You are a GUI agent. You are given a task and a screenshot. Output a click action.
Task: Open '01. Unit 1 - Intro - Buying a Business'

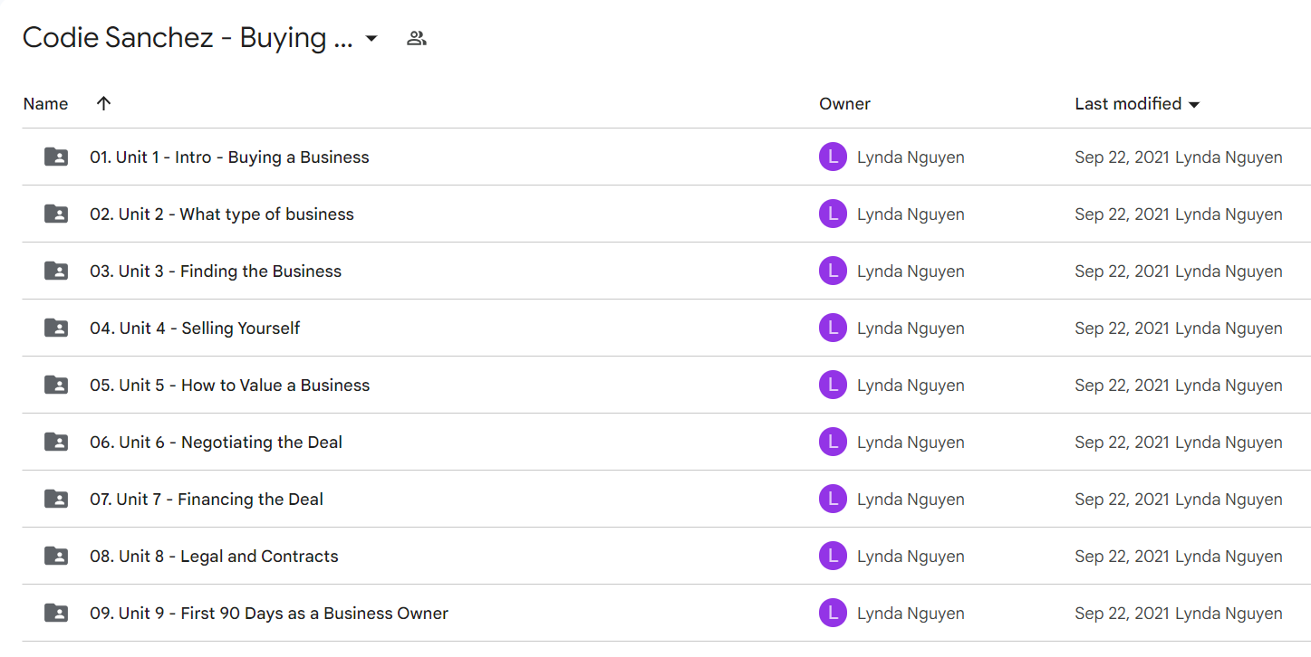(x=229, y=157)
